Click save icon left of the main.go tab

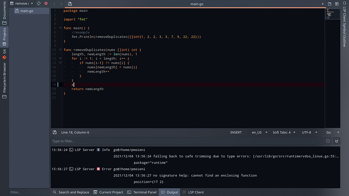70,4
